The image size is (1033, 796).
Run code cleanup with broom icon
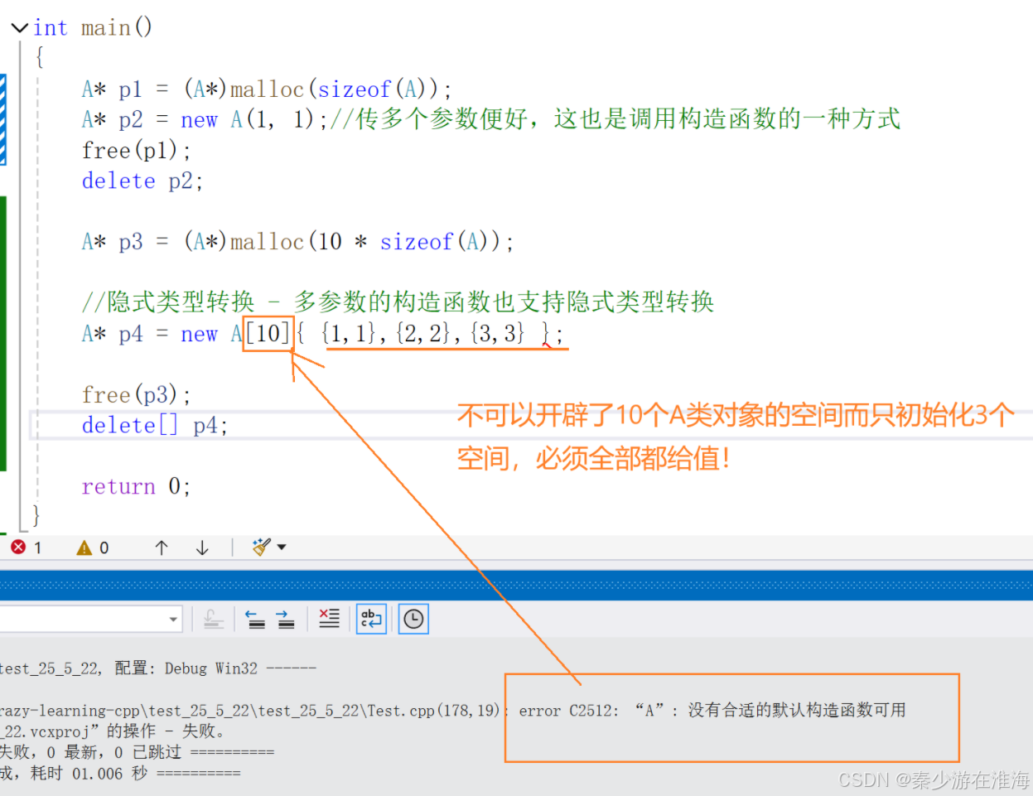(262, 547)
